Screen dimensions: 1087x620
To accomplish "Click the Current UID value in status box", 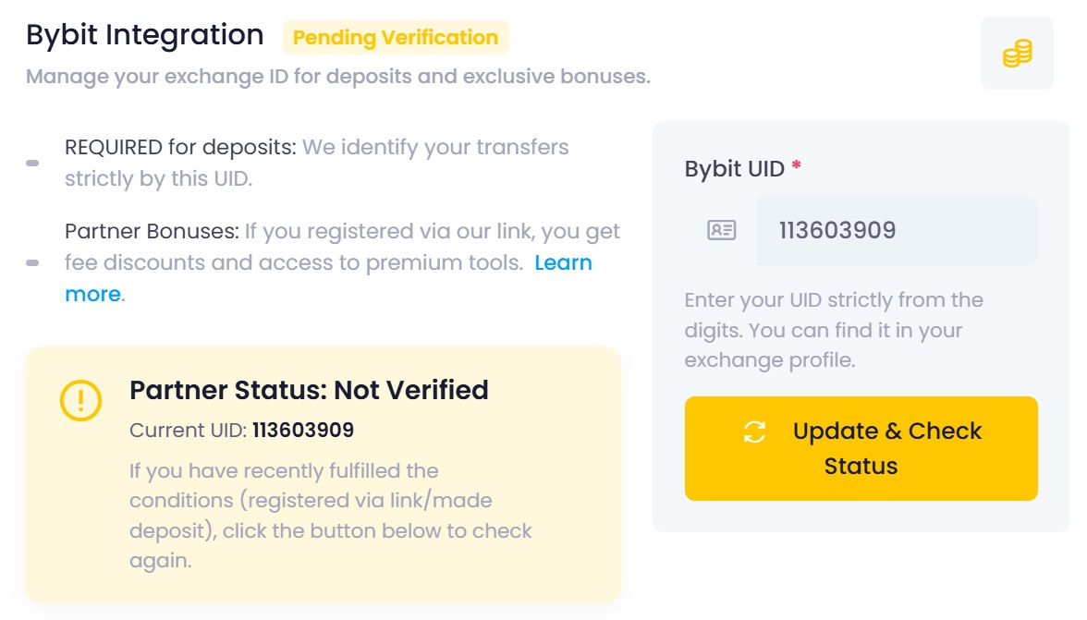I will click(x=303, y=431).
